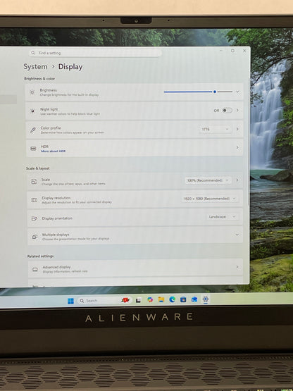Click the Brightness & color heading
This screenshot has width=293, height=391.
click(x=39, y=78)
